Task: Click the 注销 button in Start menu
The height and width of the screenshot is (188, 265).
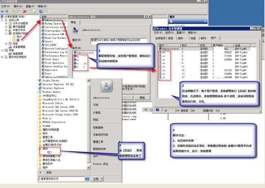Action: (96, 179)
